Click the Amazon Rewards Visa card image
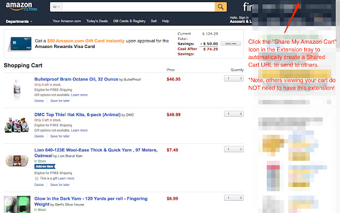This screenshot has height=213, width=340. point(20,44)
